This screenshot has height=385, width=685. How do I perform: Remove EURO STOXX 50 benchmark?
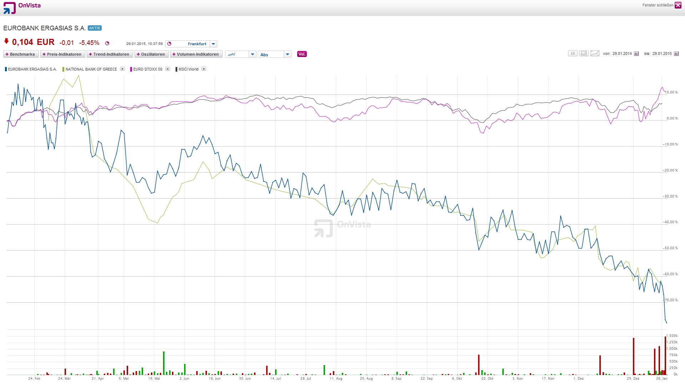(168, 69)
